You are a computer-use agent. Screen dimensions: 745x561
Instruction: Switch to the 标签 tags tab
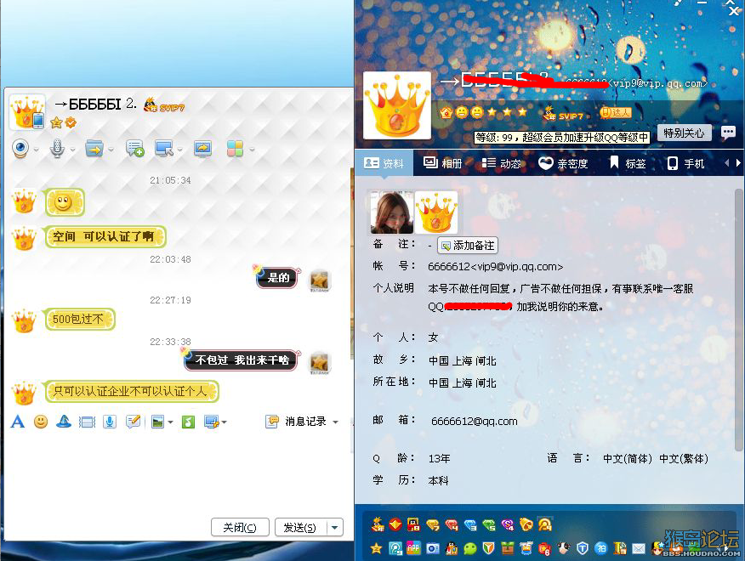(628, 163)
